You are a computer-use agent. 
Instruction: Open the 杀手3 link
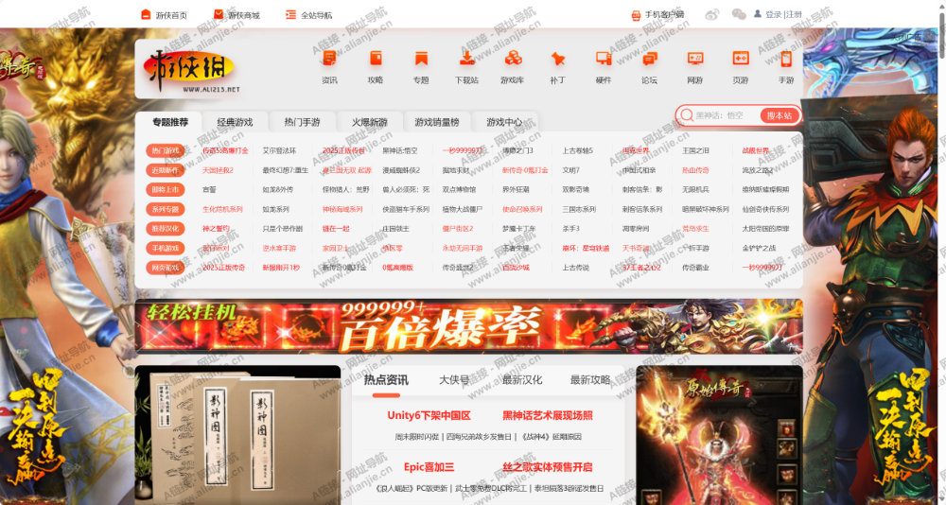570,229
